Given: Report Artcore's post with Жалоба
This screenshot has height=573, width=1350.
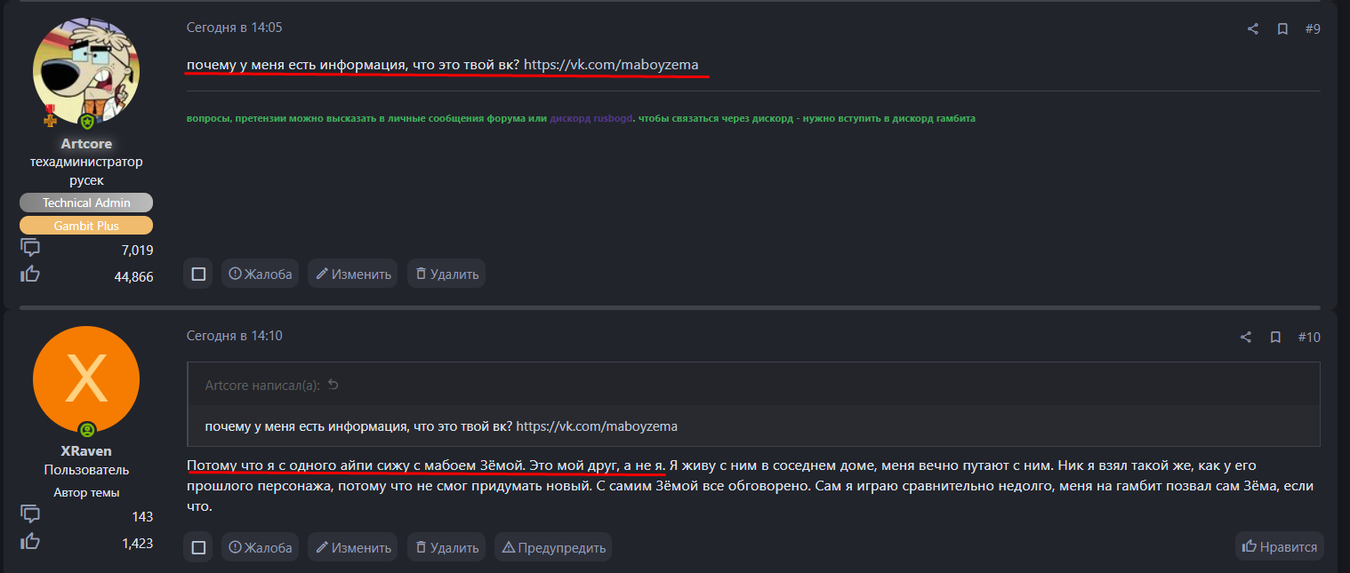Looking at the screenshot, I should [260, 274].
